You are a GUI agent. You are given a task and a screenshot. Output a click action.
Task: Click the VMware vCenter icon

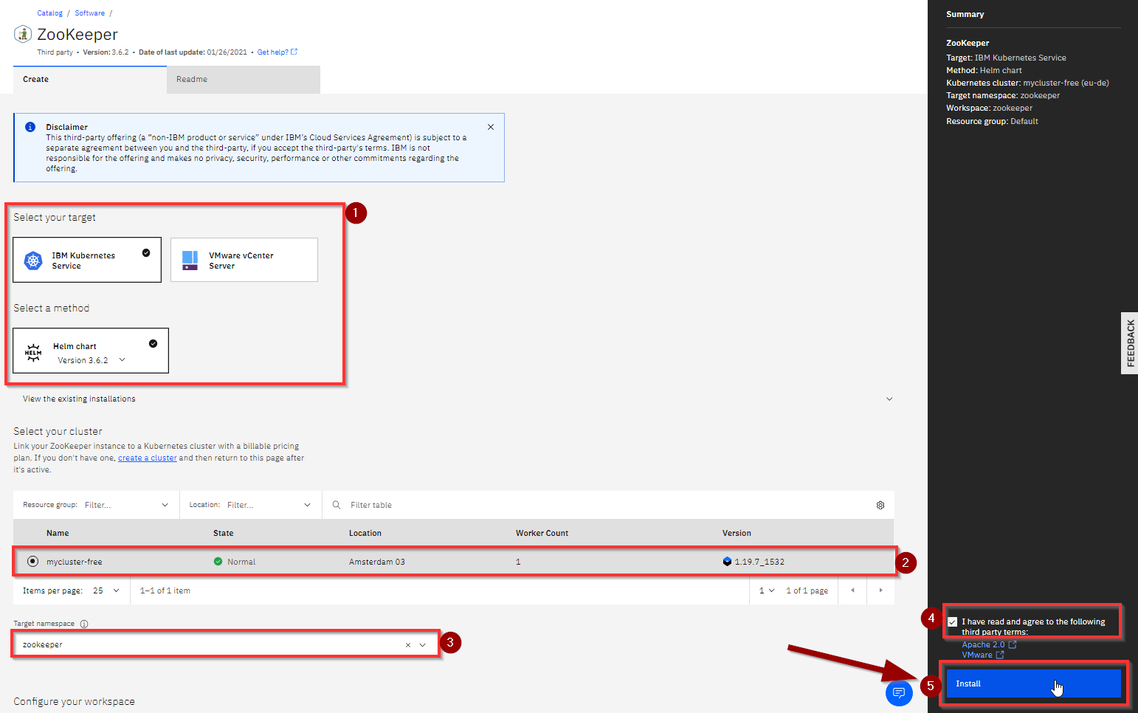[190, 261]
